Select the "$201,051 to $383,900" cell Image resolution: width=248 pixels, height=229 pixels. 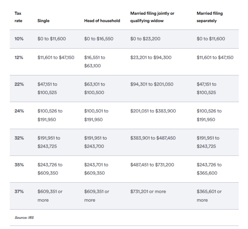click(x=153, y=111)
